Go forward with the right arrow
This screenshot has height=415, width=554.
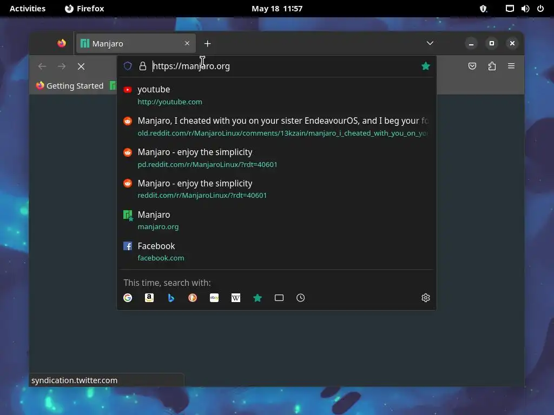62,66
